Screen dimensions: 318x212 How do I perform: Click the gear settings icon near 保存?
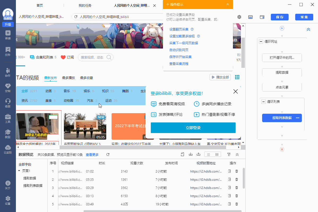pyautogui.click(x=239, y=17)
